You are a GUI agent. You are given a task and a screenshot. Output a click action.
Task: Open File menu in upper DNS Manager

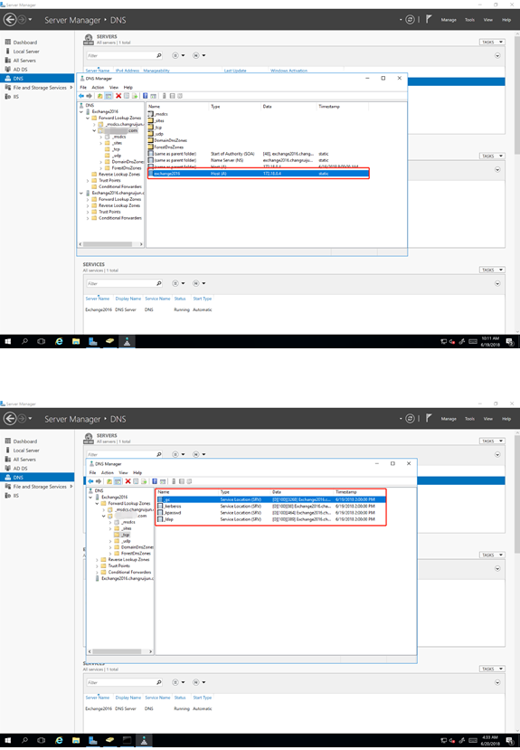pyautogui.click(x=83, y=88)
